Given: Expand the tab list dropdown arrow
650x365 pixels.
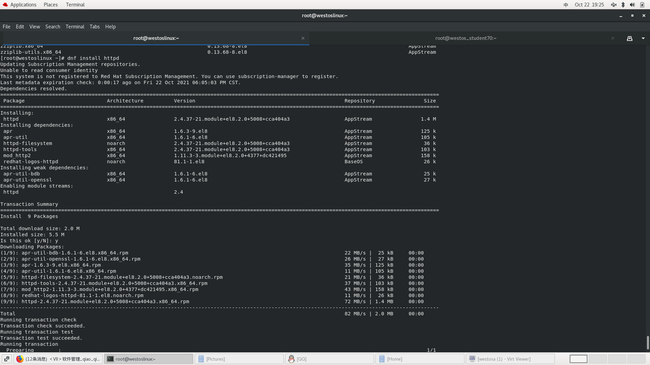Looking at the screenshot, I should [x=643, y=38].
